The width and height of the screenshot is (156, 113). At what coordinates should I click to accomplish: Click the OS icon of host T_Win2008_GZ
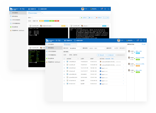click(x=67, y=61)
